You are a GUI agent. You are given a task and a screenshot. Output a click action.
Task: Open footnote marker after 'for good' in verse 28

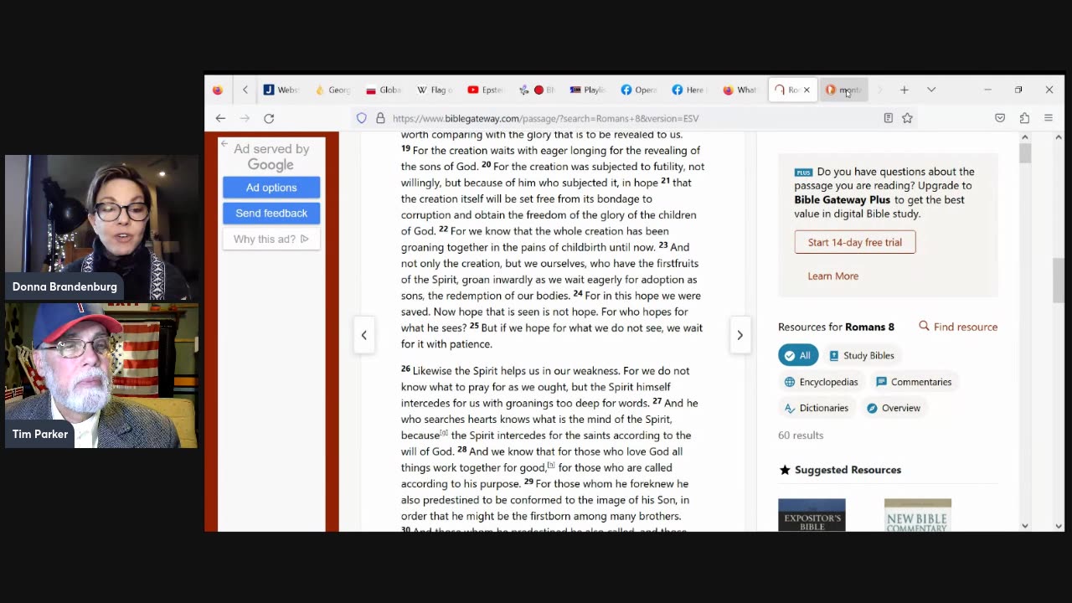[x=551, y=466]
